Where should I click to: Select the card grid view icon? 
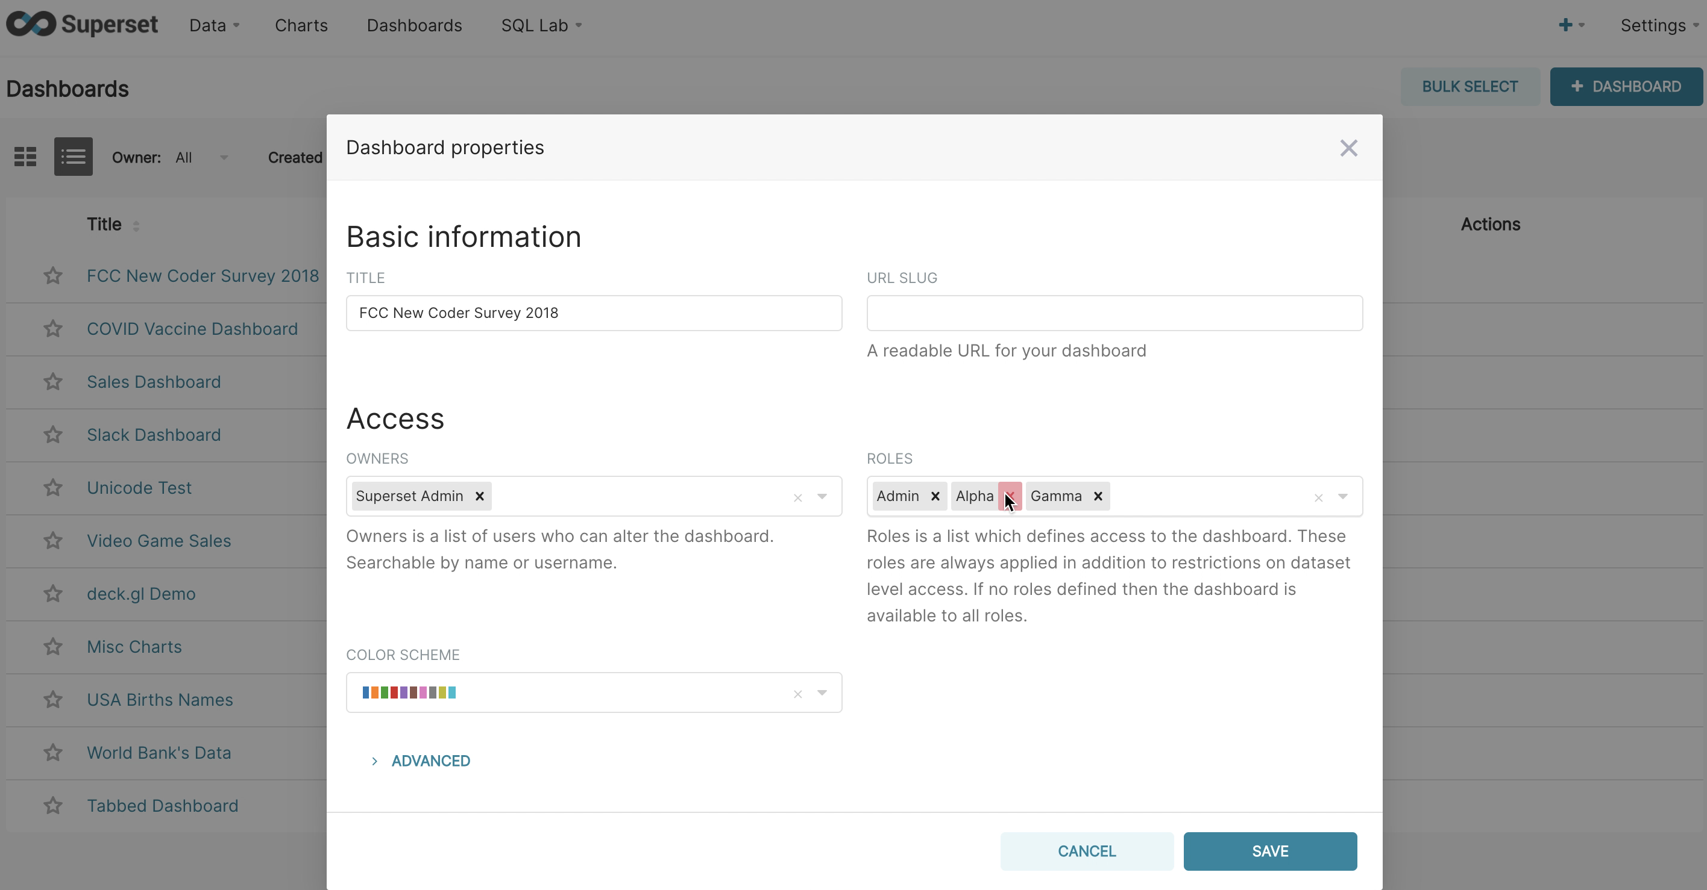point(25,157)
